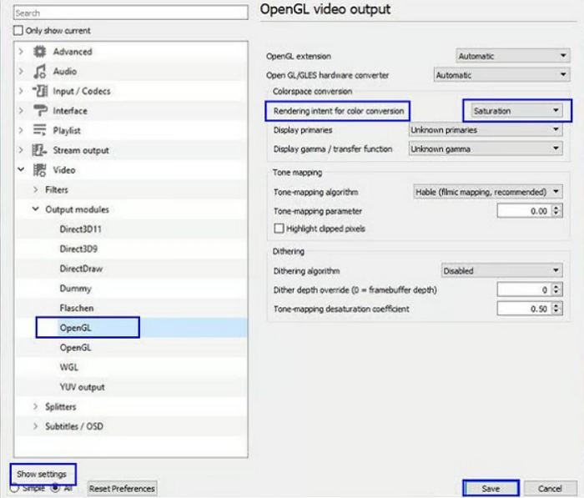Click Output modules tree label
Screen dimensions: 584x498
[x=77, y=209]
